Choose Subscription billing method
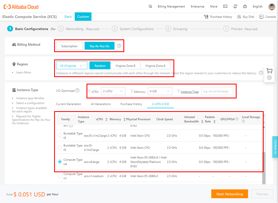This screenshot has height=203, width=278. point(69,46)
